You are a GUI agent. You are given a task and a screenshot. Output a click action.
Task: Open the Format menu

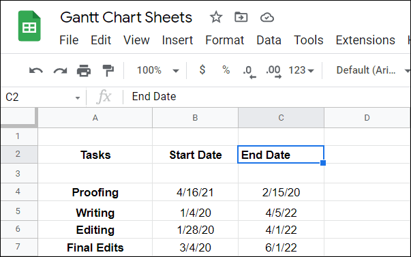click(x=225, y=40)
